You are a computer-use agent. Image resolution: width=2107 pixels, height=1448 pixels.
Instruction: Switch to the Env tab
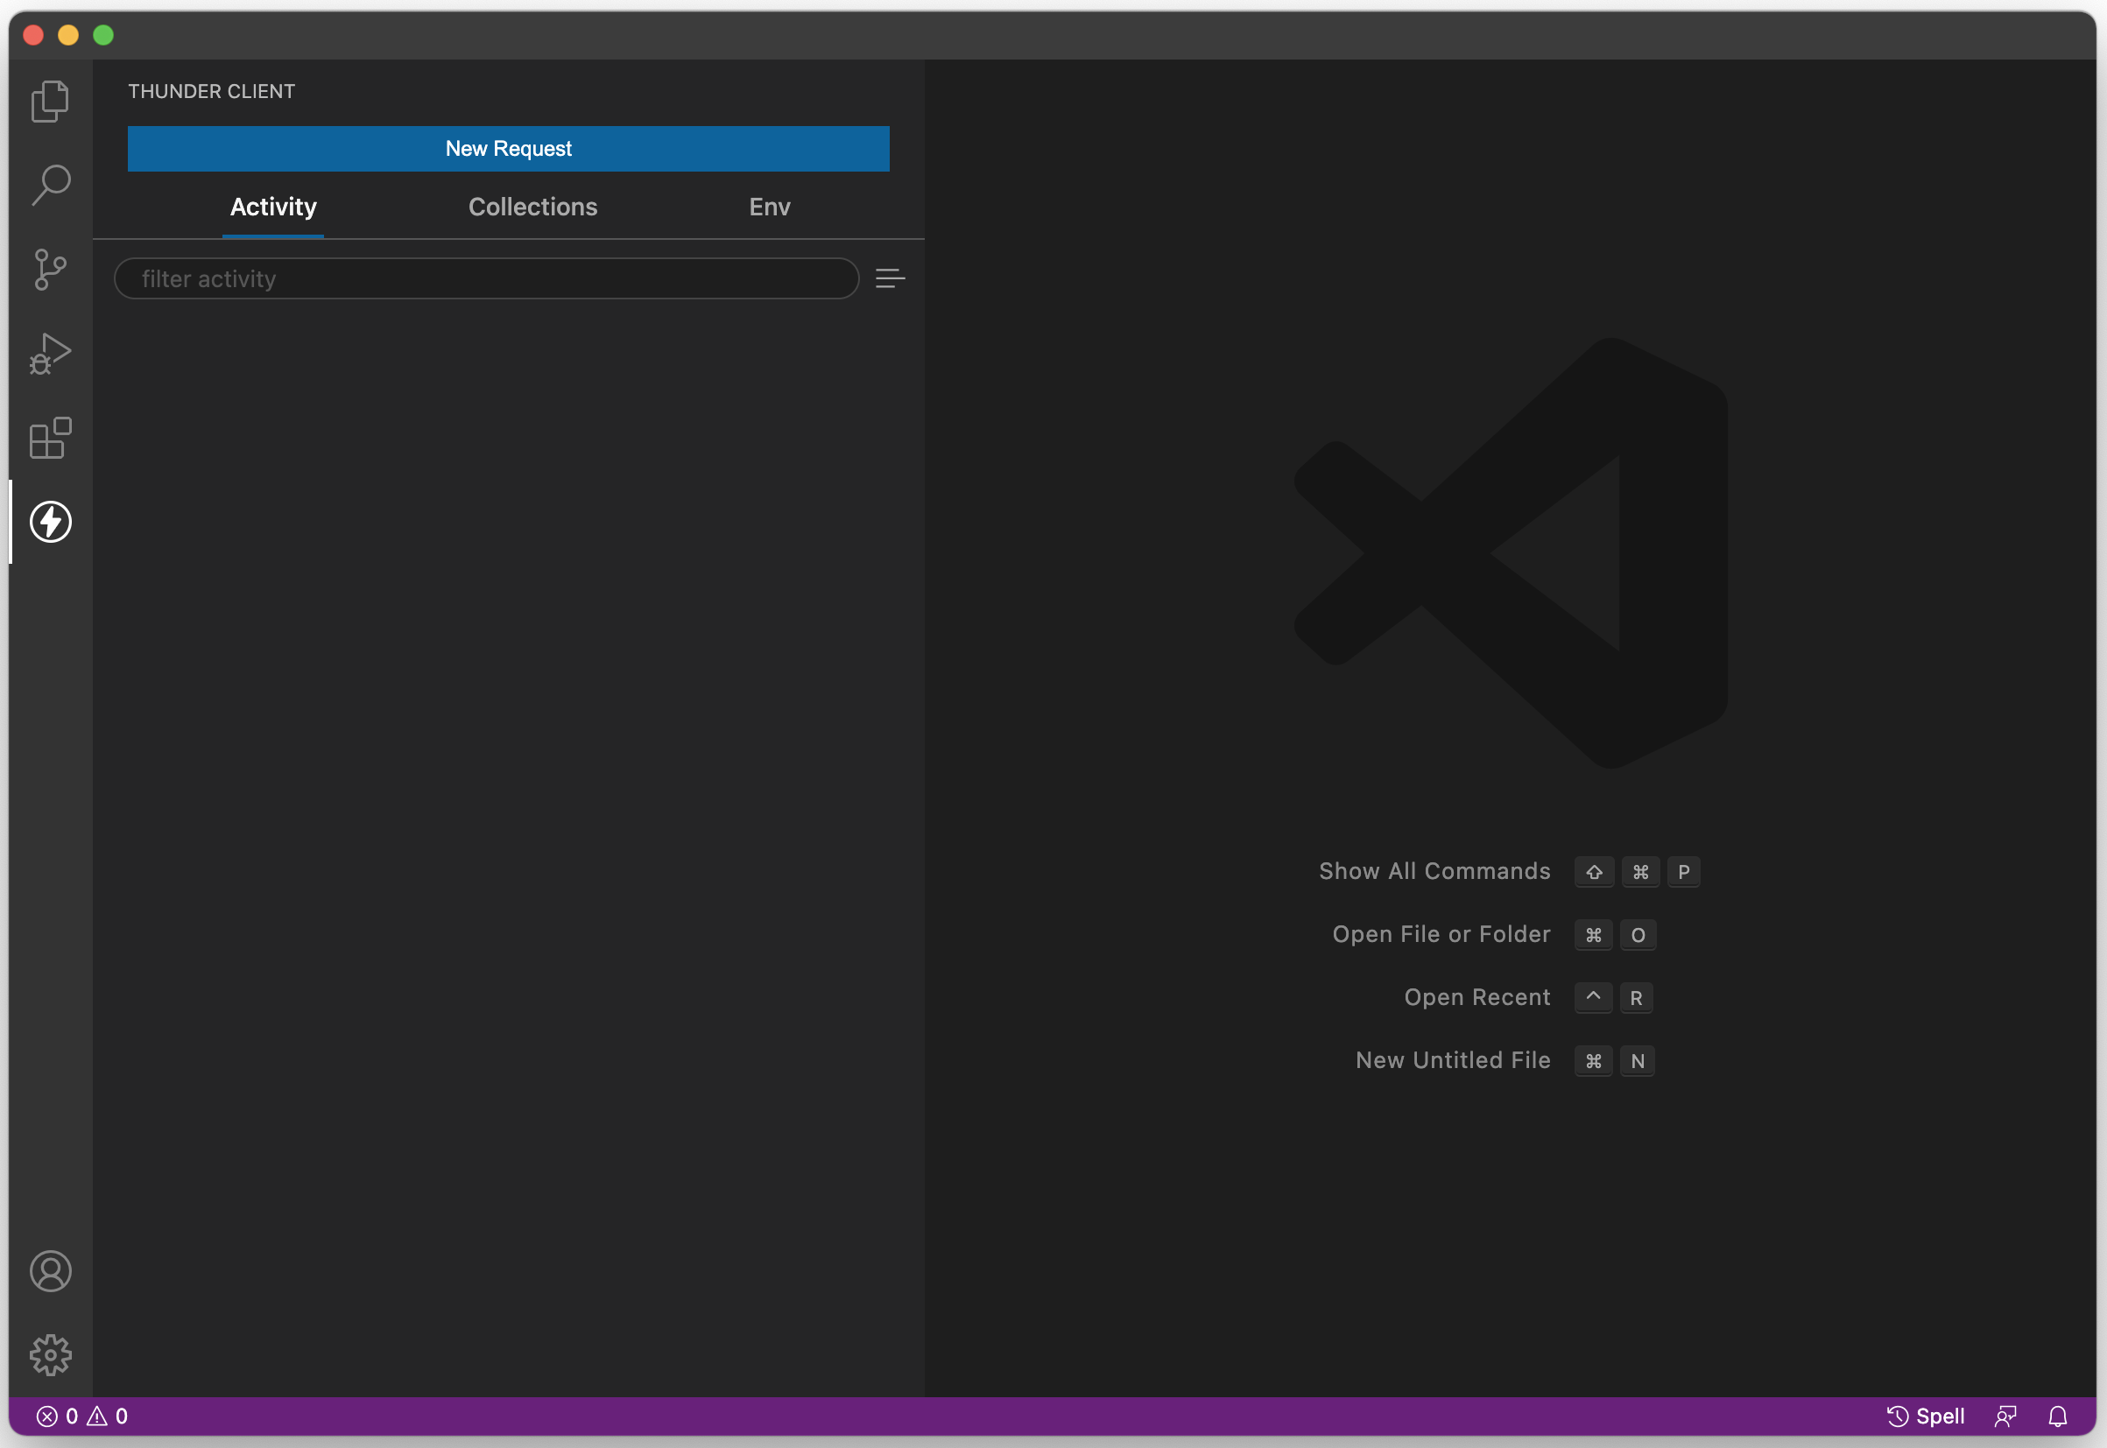click(768, 207)
